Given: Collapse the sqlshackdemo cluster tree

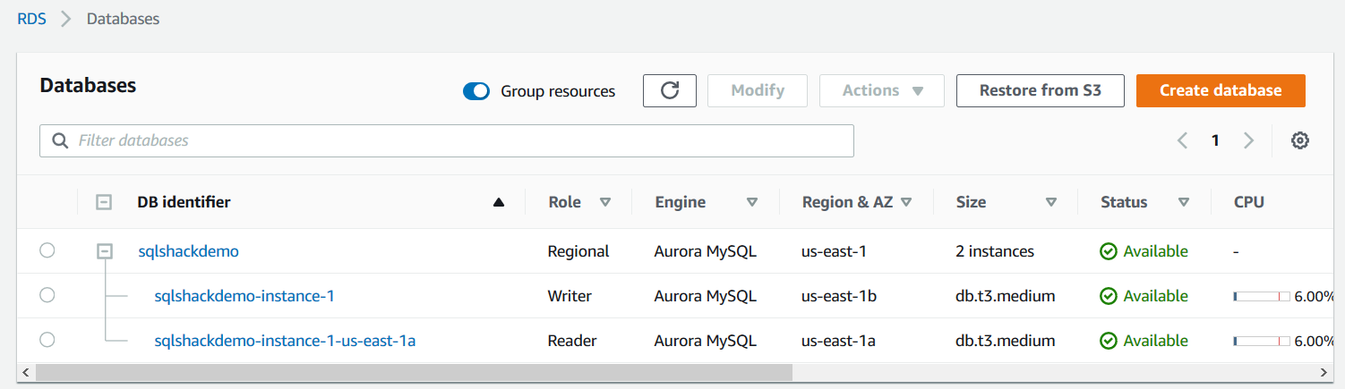Looking at the screenshot, I should [x=105, y=251].
